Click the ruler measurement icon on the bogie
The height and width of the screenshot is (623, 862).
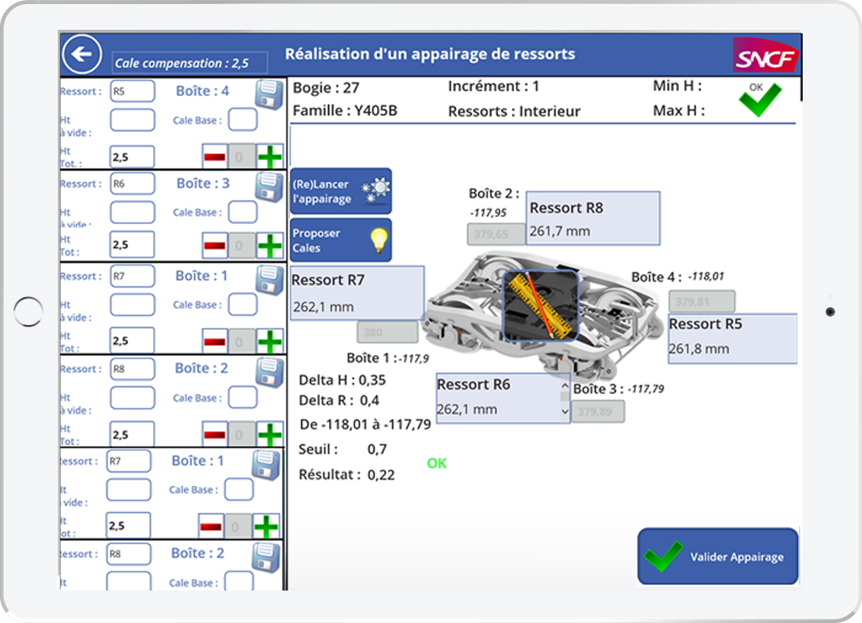(x=540, y=304)
